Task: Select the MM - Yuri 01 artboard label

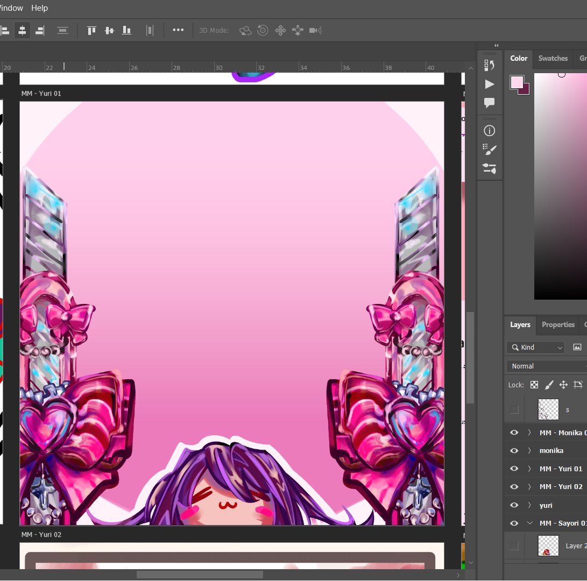Action: [x=41, y=94]
